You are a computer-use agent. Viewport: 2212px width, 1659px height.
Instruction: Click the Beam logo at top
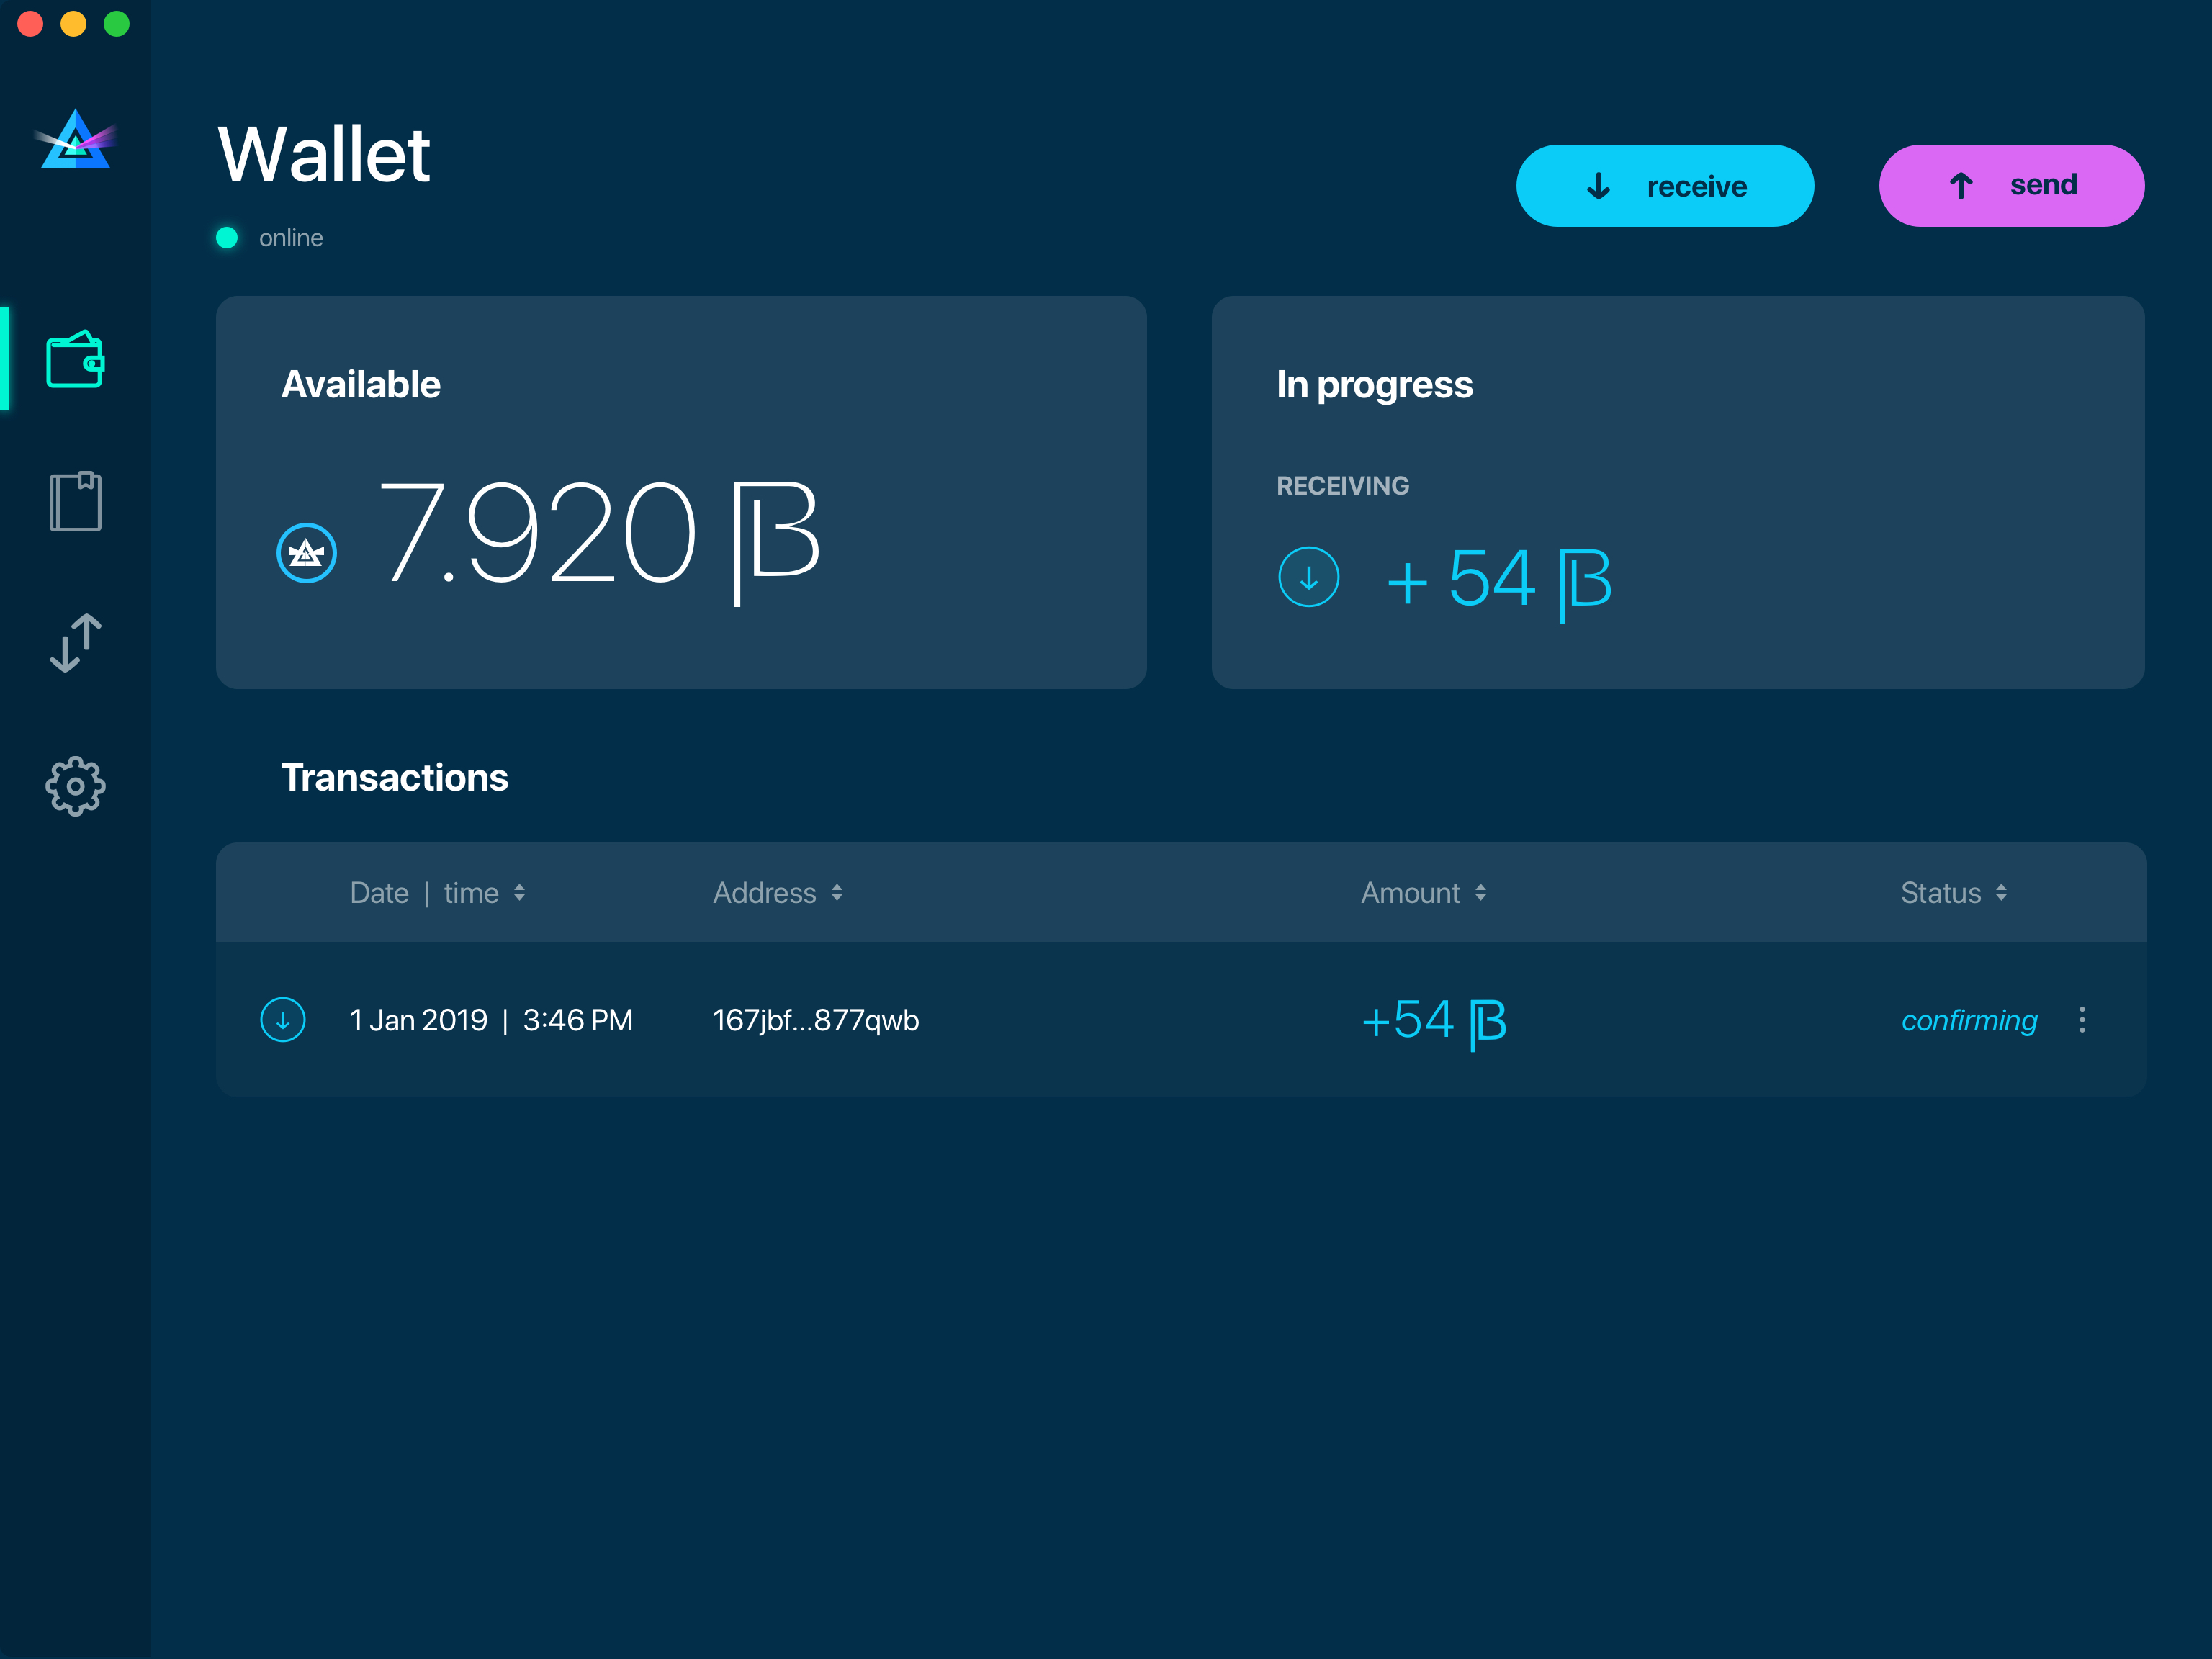pos(75,139)
